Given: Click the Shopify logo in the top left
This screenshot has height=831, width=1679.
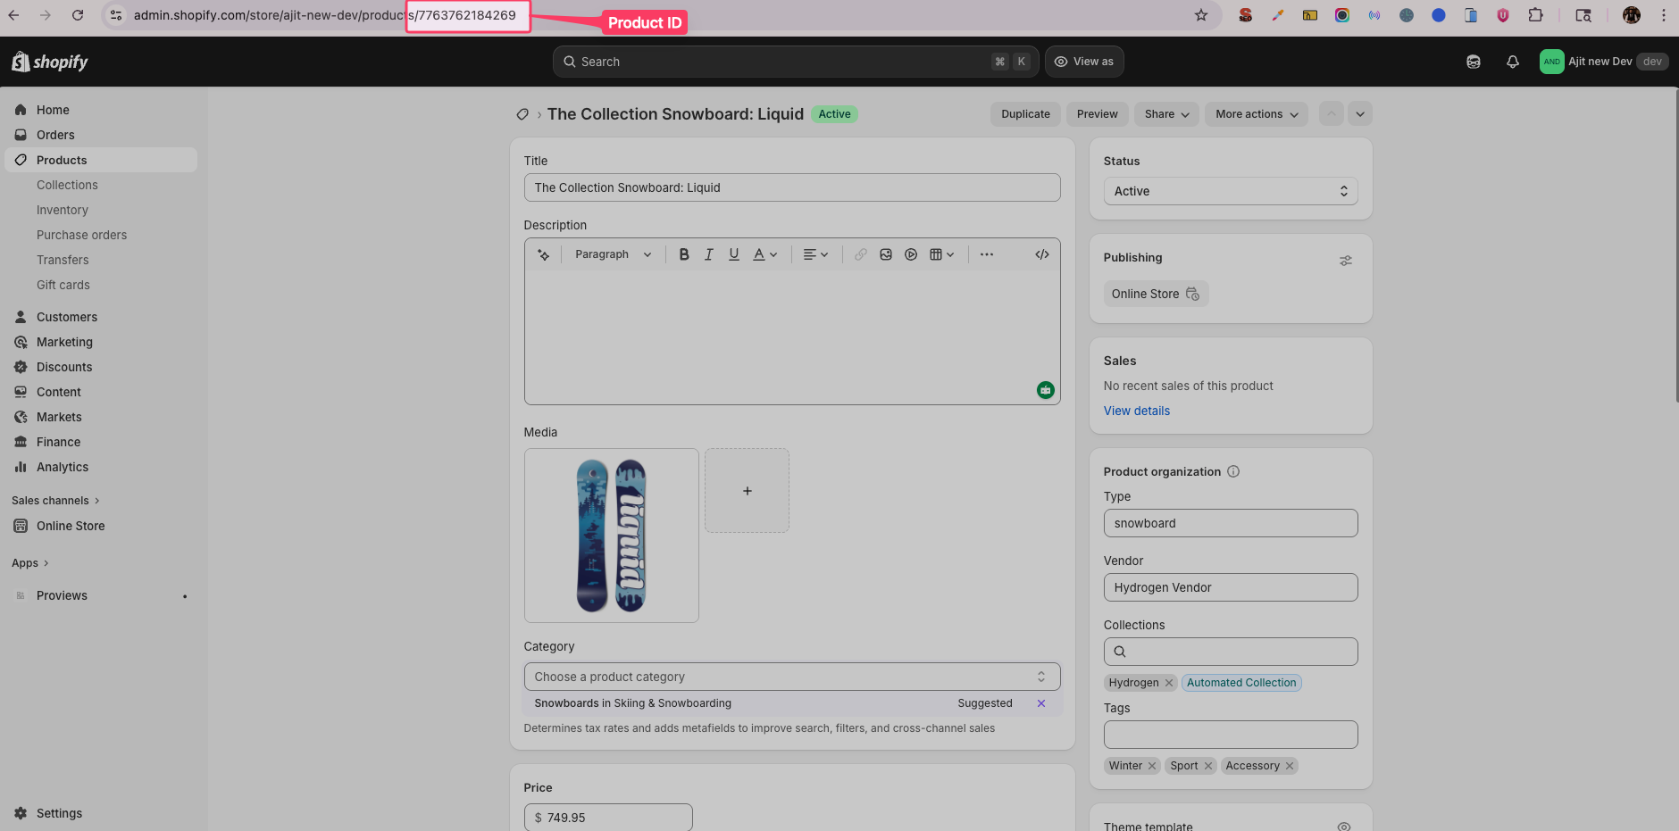Looking at the screenshot, I should click(x=48, y=61).
